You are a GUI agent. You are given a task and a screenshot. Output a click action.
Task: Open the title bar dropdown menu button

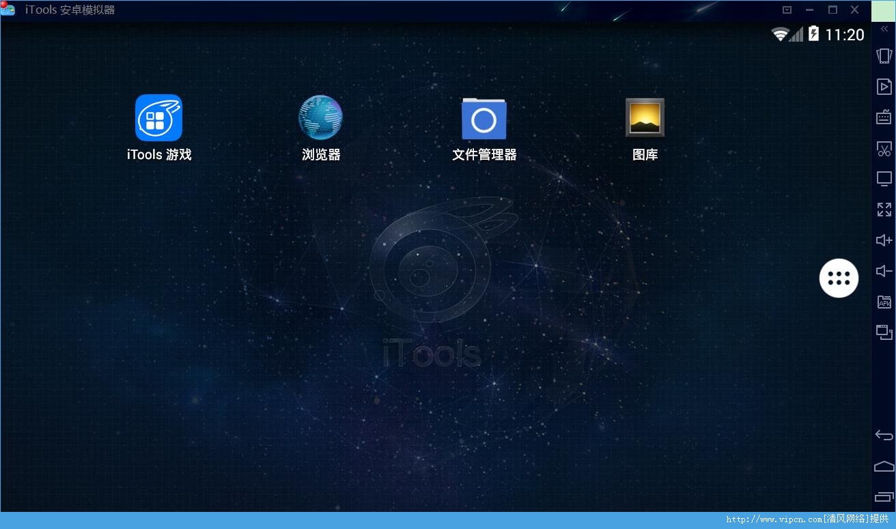(x=787, y=10)
